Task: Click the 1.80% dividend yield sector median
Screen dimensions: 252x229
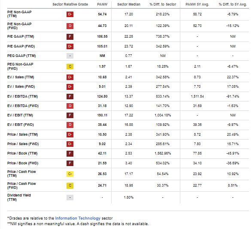Action: click(x=128, y=197)
